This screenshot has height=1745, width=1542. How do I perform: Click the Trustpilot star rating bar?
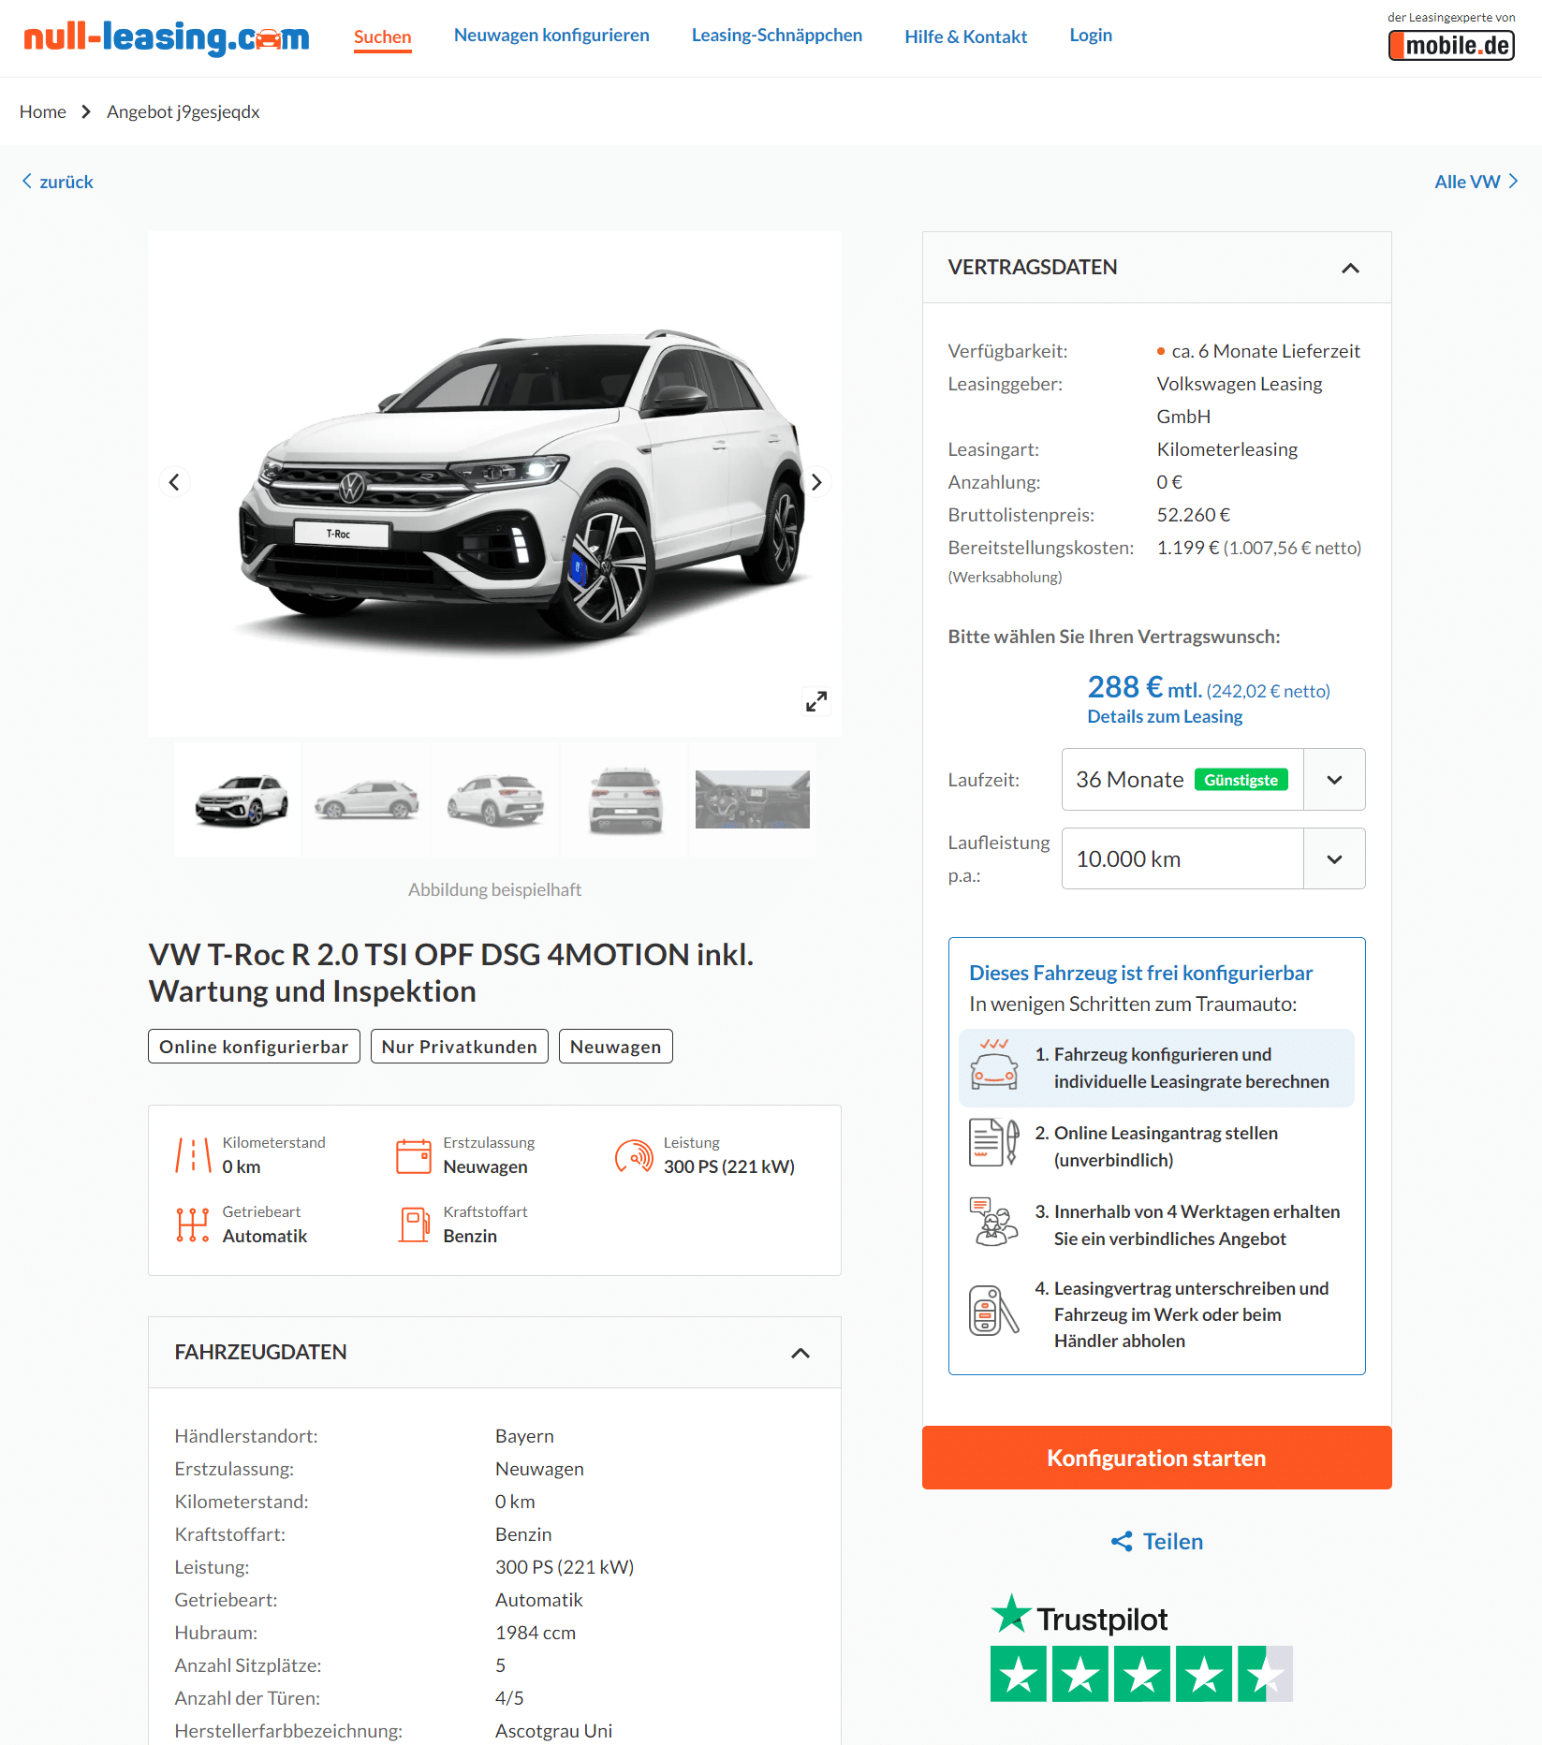1141,1674
